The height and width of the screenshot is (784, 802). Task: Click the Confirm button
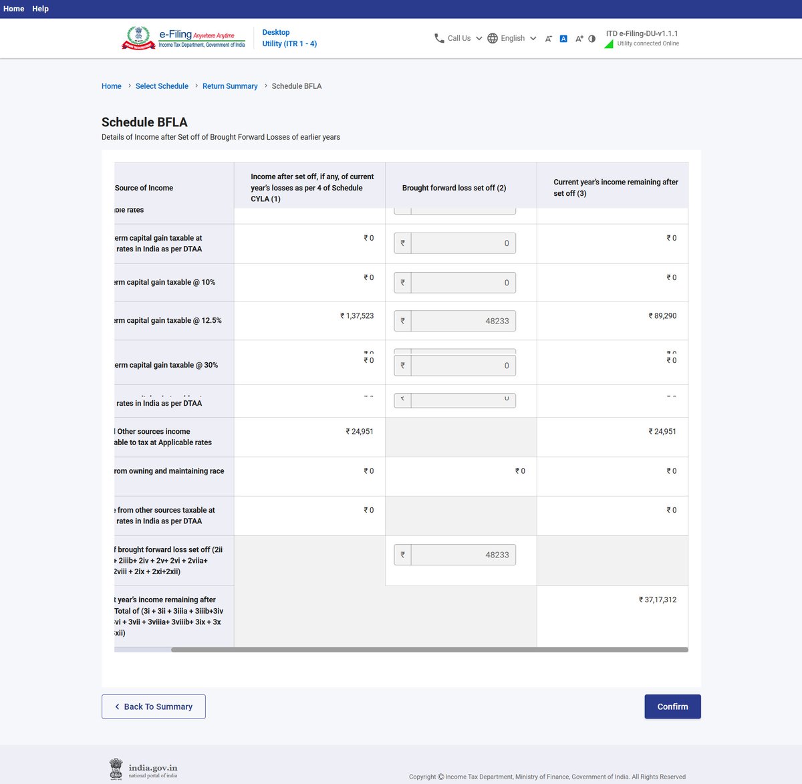tap(672, 706)
